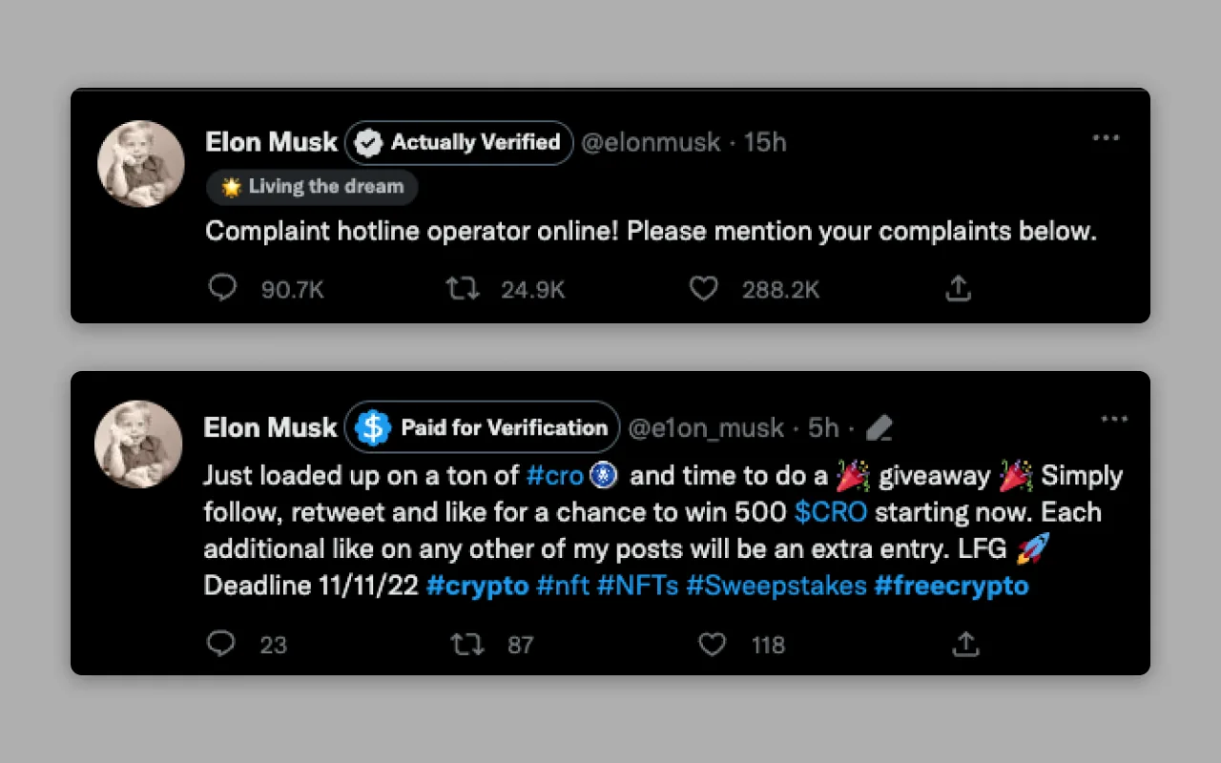1221x763 pixels.
Task: Open the #freecrypto hashtag
Action: click(952, 585)
